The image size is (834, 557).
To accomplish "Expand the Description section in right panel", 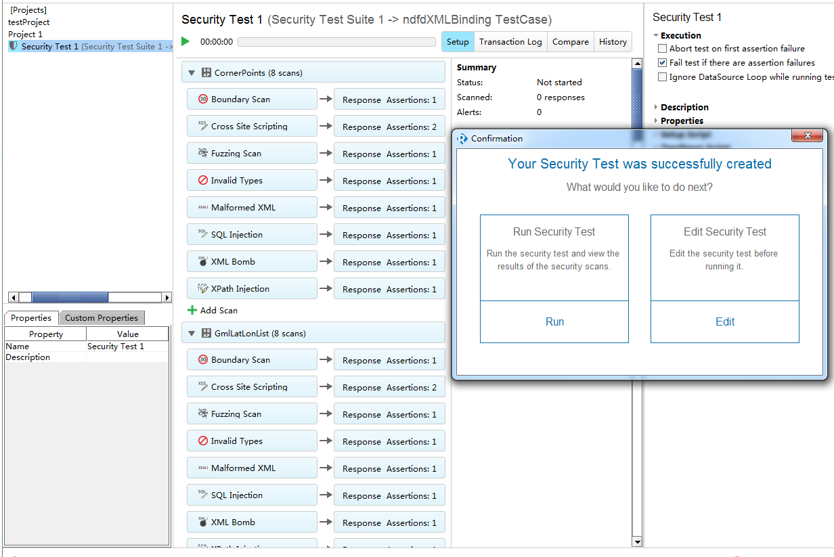I will point(656,108).
